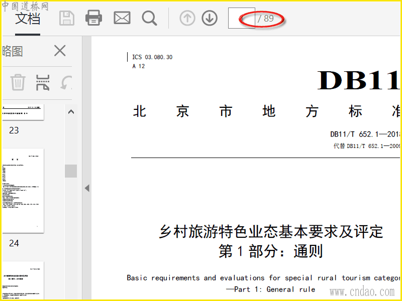Delete the selected page with trash icon
402x301 pixels.
click(x=18, y=82)
